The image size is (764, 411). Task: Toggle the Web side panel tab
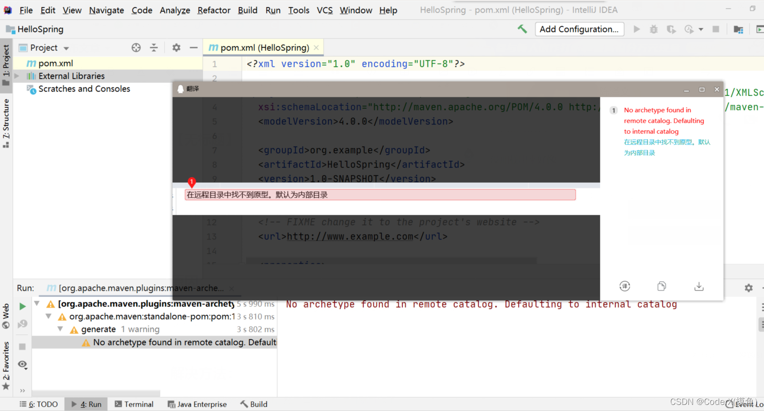click(6, 316)
